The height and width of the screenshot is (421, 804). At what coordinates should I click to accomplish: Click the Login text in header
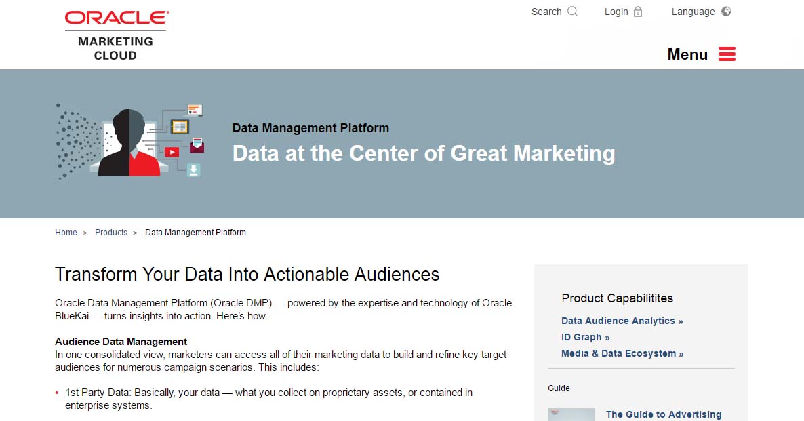pos(616,12)
